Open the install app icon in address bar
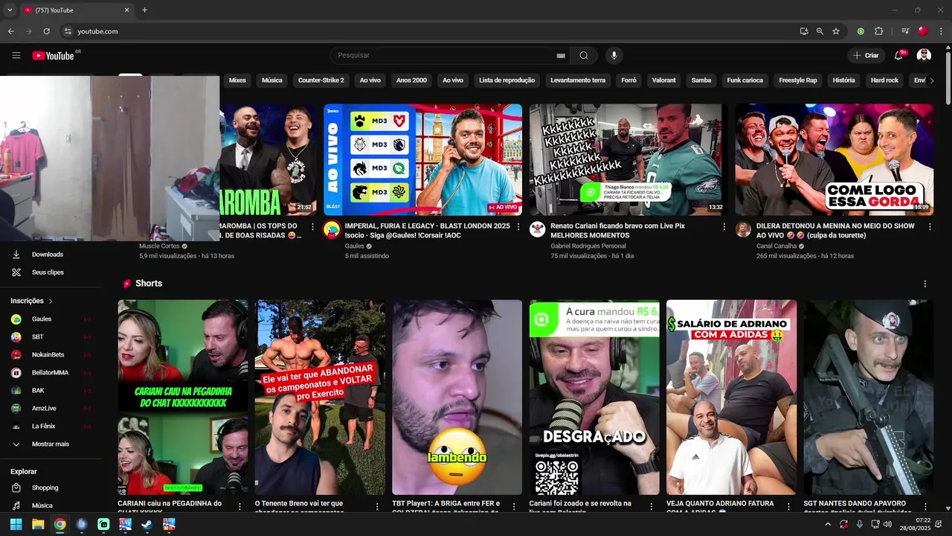Image resolution: width=952 pixels, height=536 pixels. tap(804, 31)
